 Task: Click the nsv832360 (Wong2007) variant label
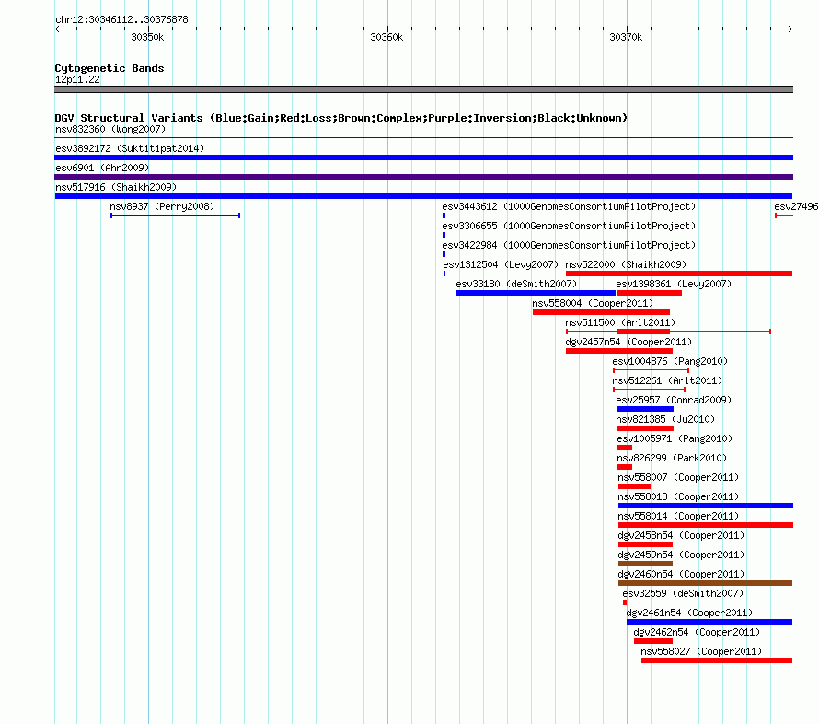click(x=110, y=129)
